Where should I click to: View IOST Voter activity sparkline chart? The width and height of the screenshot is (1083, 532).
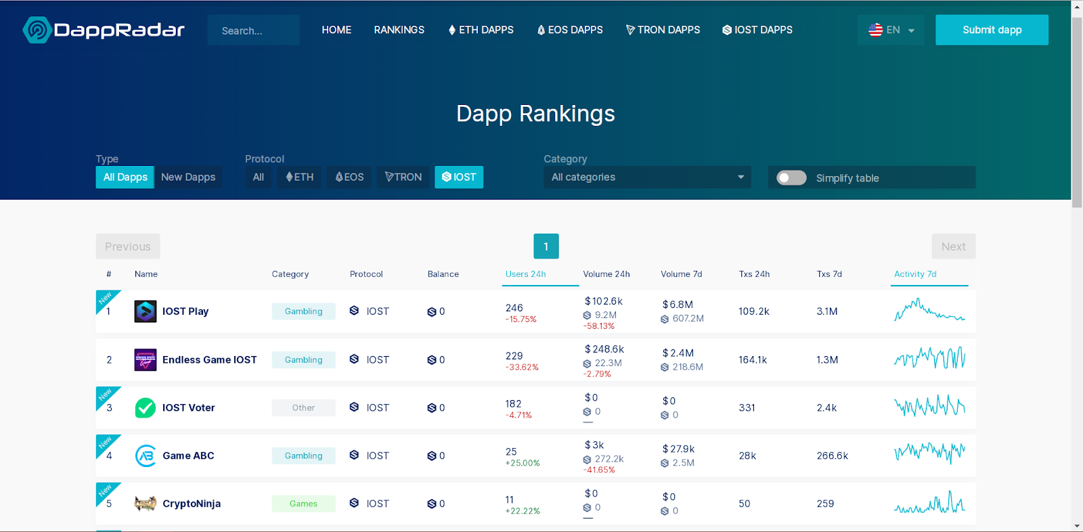pos(929,406)
